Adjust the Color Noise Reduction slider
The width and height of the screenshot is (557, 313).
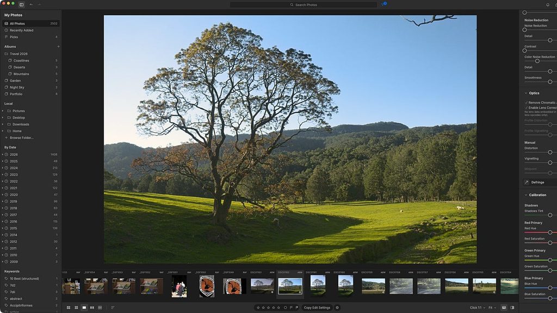[537, 61]
